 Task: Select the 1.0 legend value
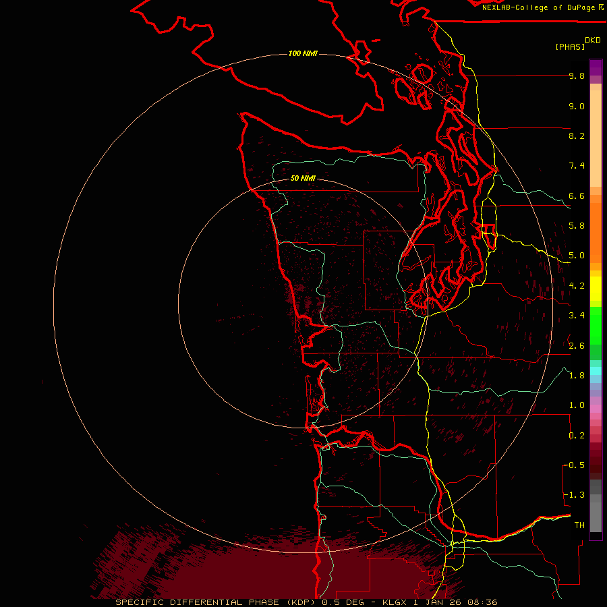(x=577, y=405)
